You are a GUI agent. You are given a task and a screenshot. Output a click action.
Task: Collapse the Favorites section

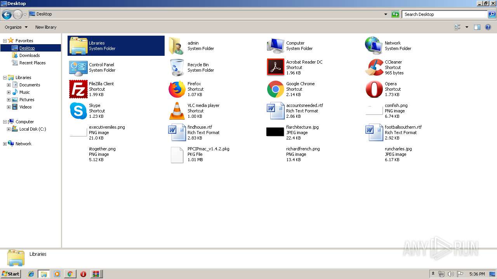tap(5, 41)
